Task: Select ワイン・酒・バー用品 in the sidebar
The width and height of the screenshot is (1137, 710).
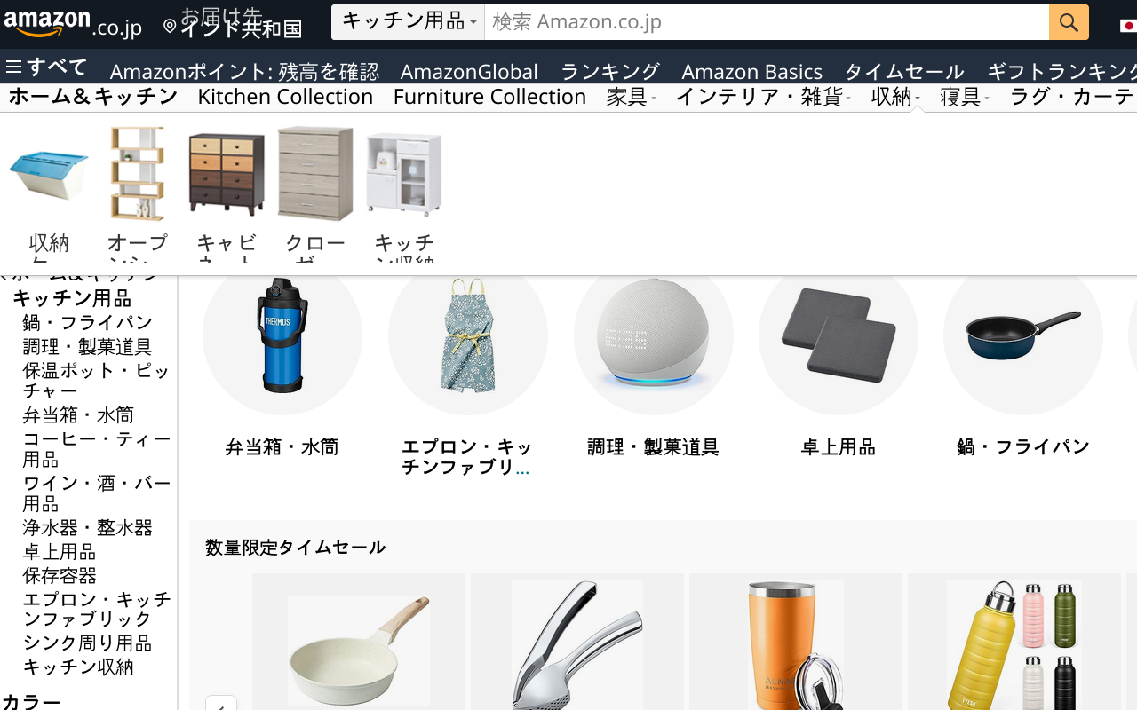Action: (x=96, y=493)
